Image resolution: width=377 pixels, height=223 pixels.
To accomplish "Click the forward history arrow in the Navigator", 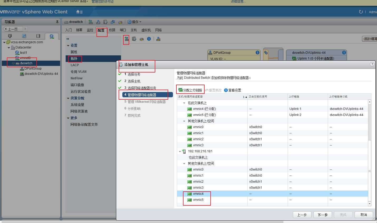I will point(25,29).
